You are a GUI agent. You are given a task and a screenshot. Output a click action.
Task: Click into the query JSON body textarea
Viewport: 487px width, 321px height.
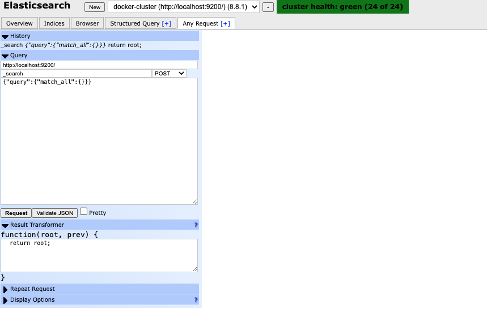99,141
